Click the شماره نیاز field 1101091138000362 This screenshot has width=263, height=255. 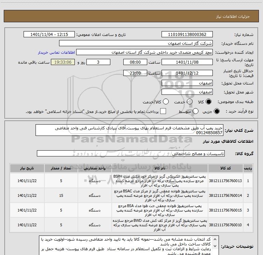(187, 35)
